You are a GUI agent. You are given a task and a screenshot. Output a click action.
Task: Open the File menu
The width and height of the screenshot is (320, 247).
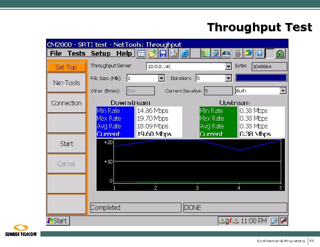tap(56, 53)
